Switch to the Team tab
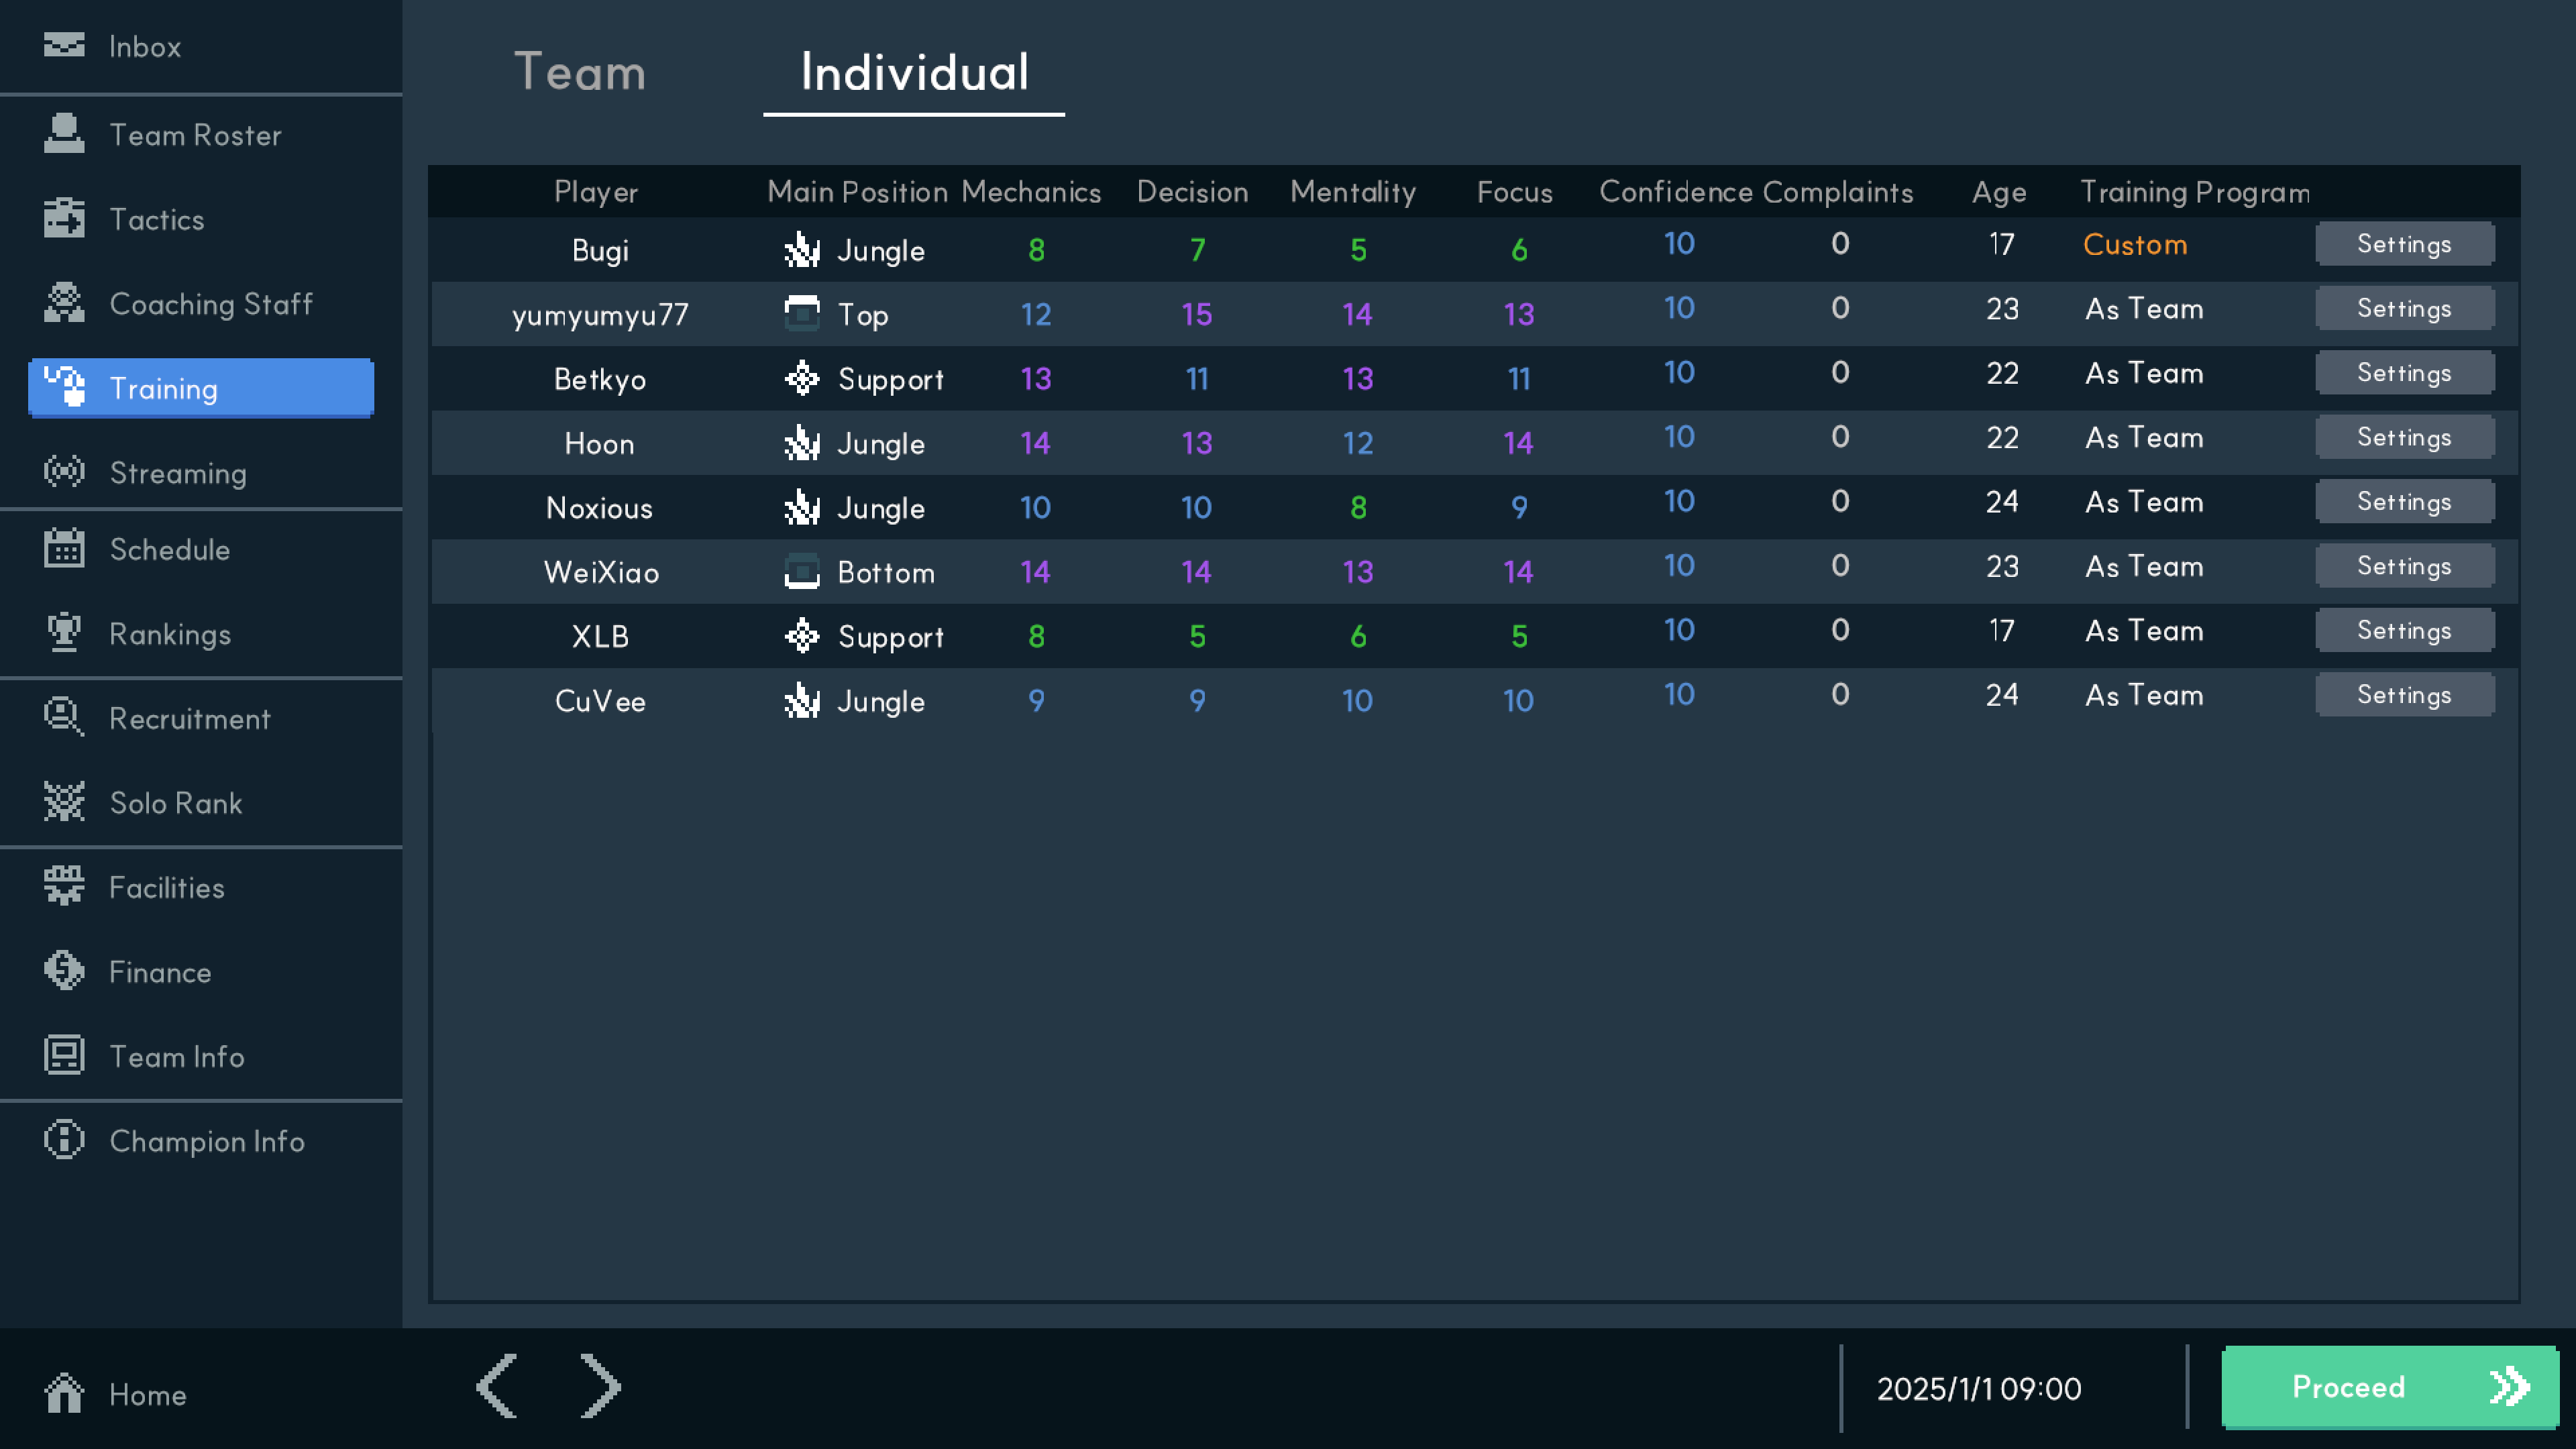The height and width of the screenshot is (1449, 2576). (580, 72)
